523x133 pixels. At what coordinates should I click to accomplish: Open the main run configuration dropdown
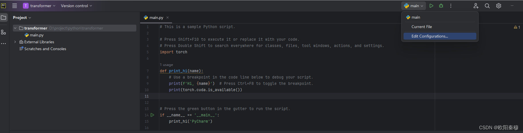coord(413,6)
